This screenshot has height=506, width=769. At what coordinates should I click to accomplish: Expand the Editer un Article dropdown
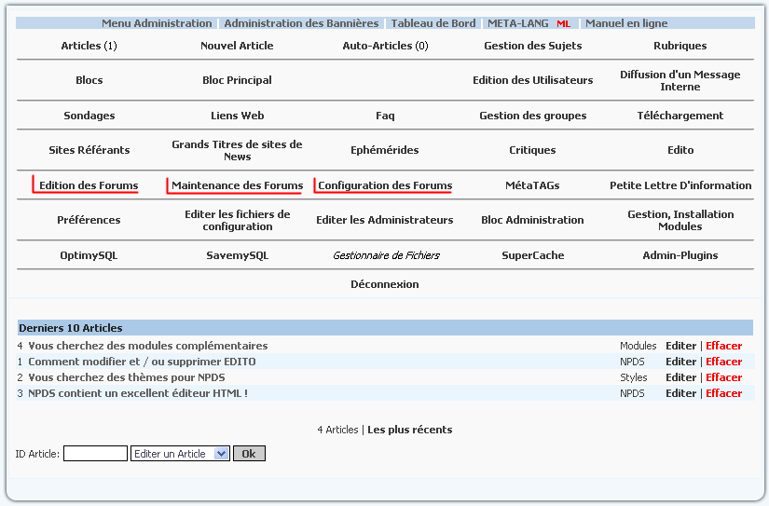pyautogui.click(x=180, y=454)
